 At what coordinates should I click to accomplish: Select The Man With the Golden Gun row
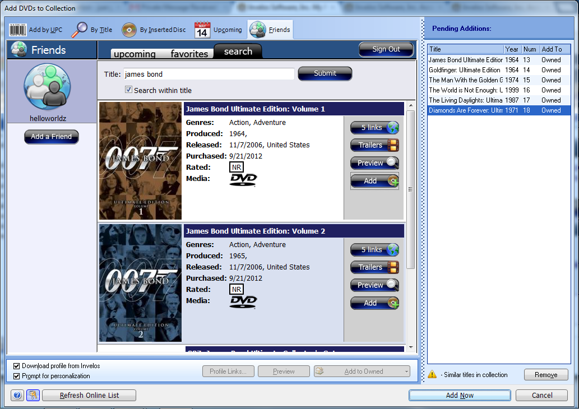click(499, 80)
